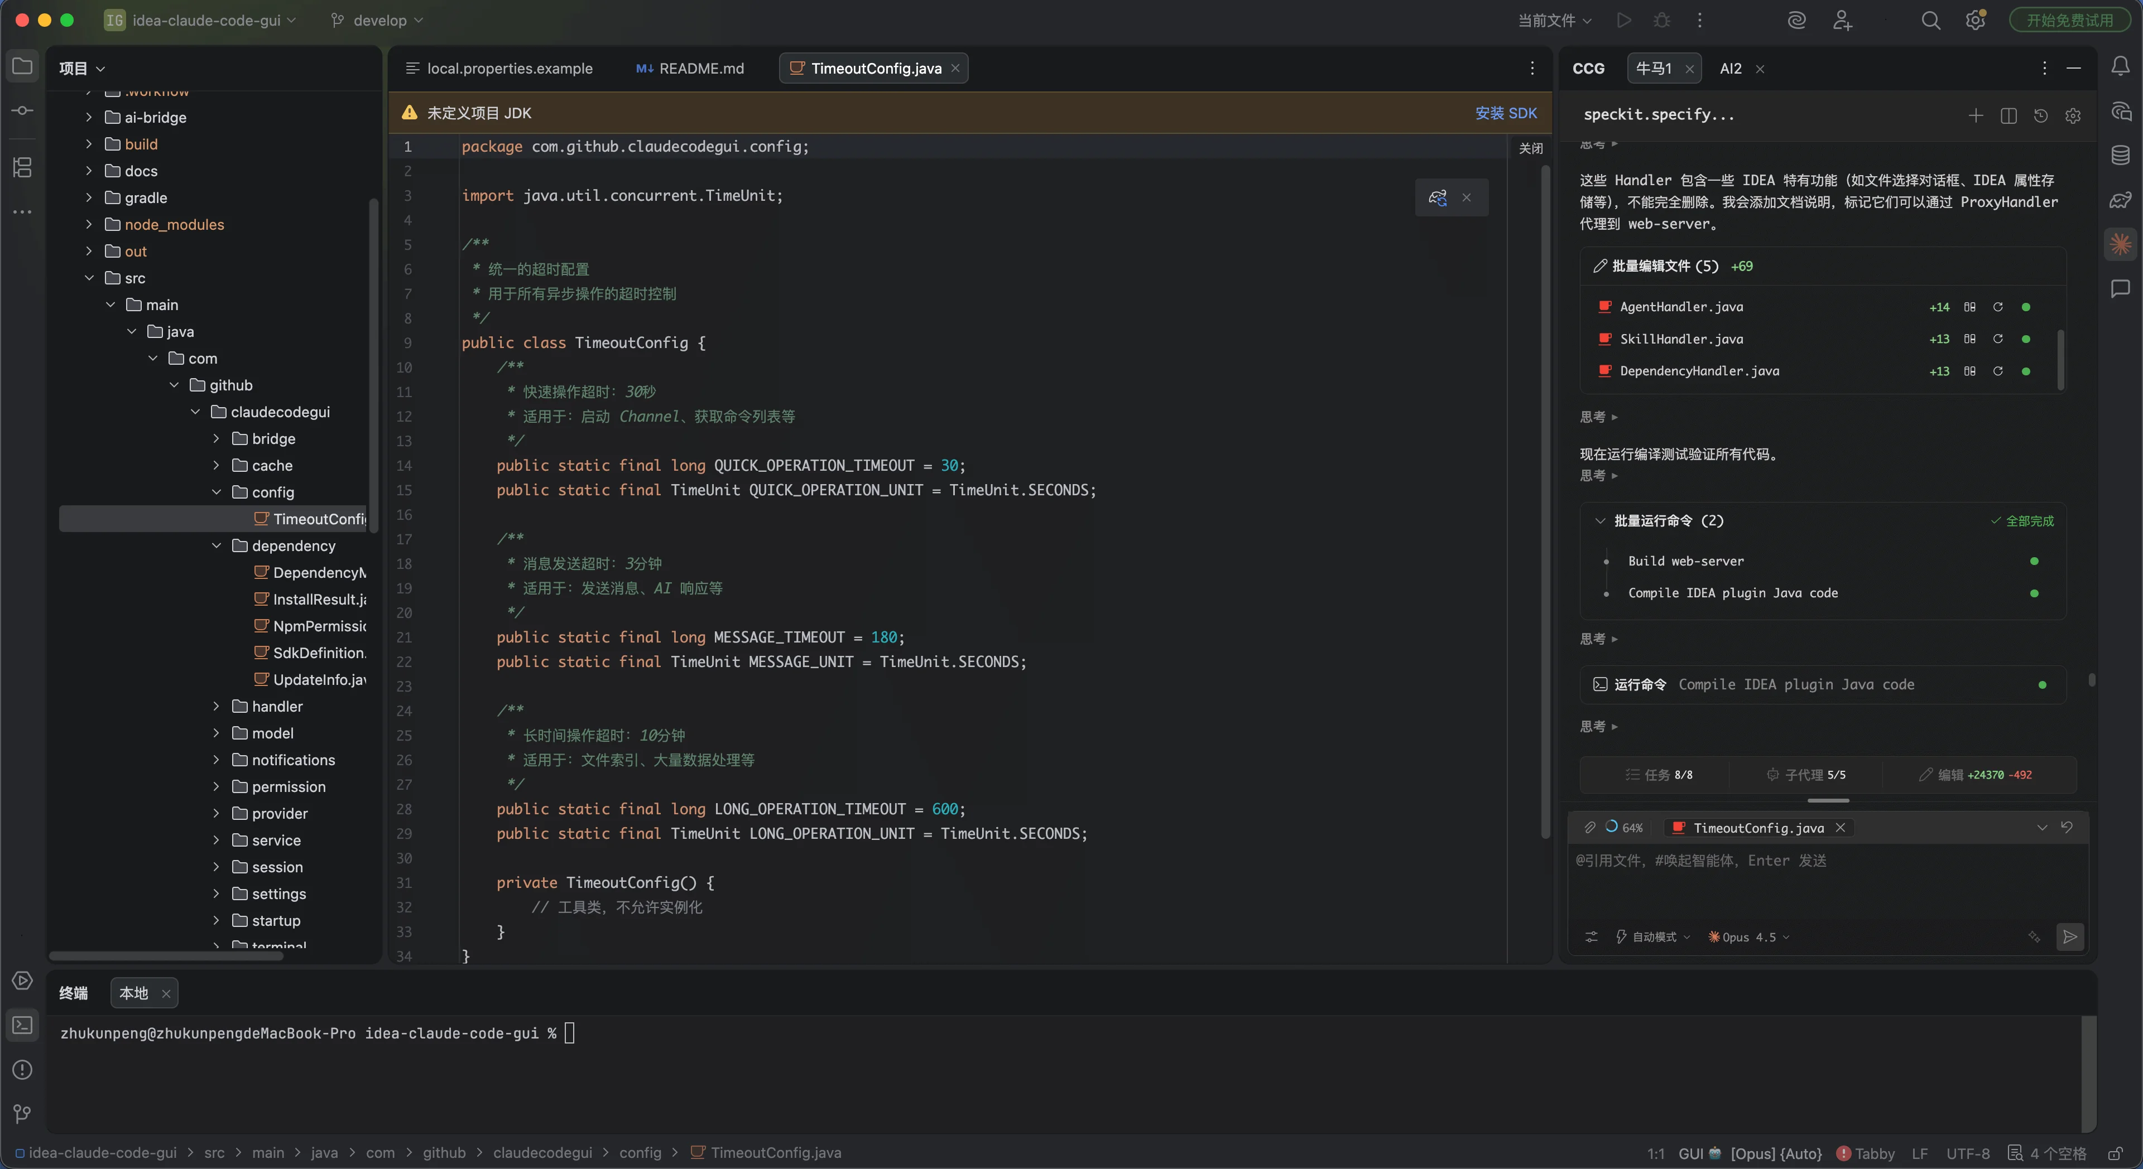The height and width of the screenshot is (1169, 2143).
Task: Send the message arrow button
Action: tap(2070, 937)
